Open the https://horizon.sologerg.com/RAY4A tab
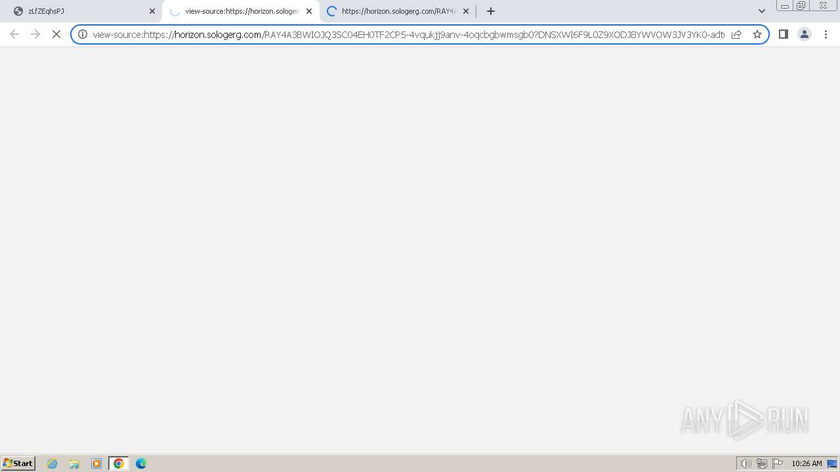Viewport: 840px width, 472px height. (398, 11)
